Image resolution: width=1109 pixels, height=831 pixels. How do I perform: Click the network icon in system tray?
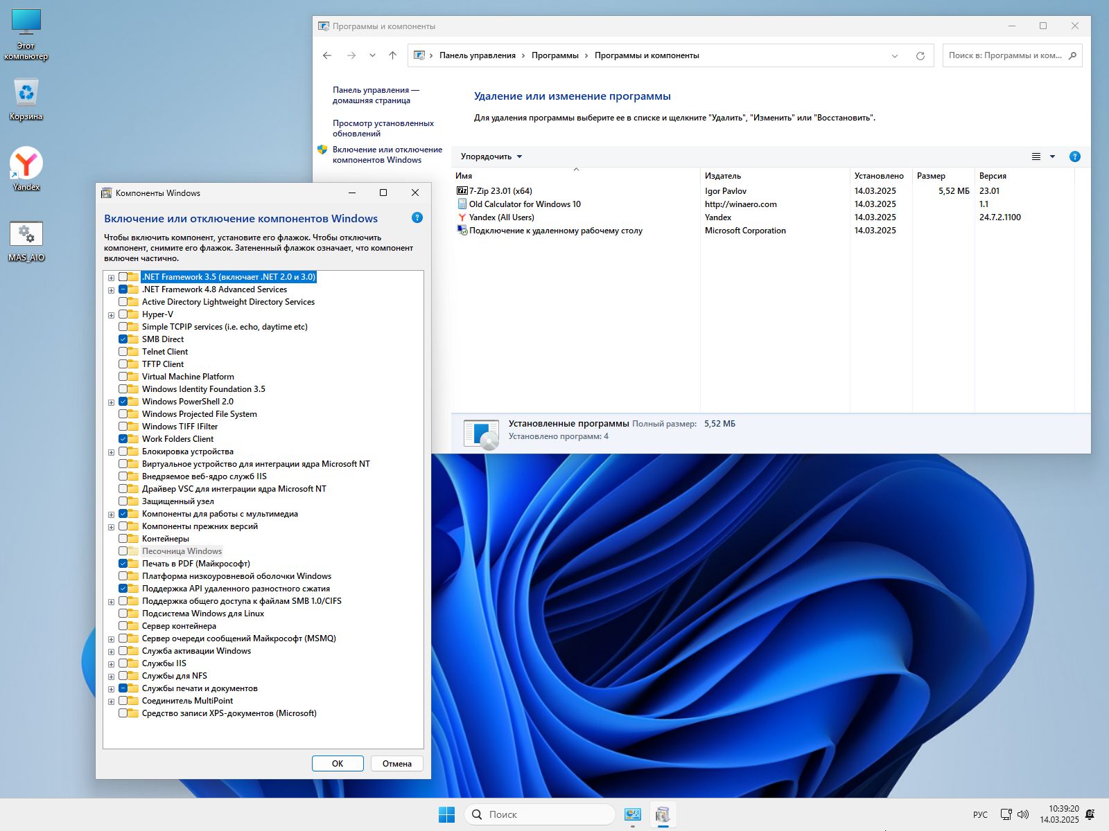coord(1006,814)
